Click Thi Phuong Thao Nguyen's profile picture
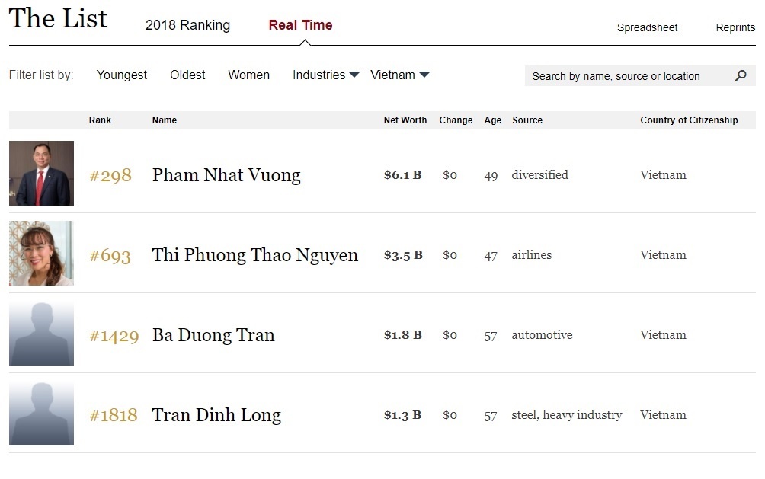 pyautogui.click(x=41, y=253)
